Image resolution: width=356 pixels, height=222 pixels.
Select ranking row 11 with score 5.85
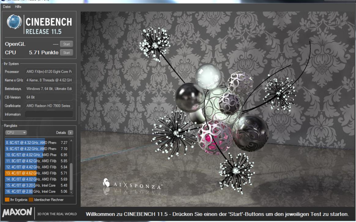pos(37,161)
